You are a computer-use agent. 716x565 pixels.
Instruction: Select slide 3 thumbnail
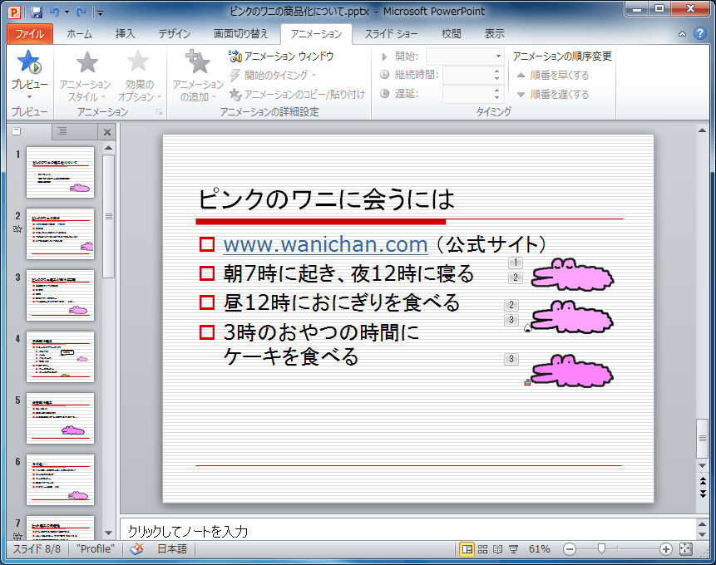click(x=60, y=295)
